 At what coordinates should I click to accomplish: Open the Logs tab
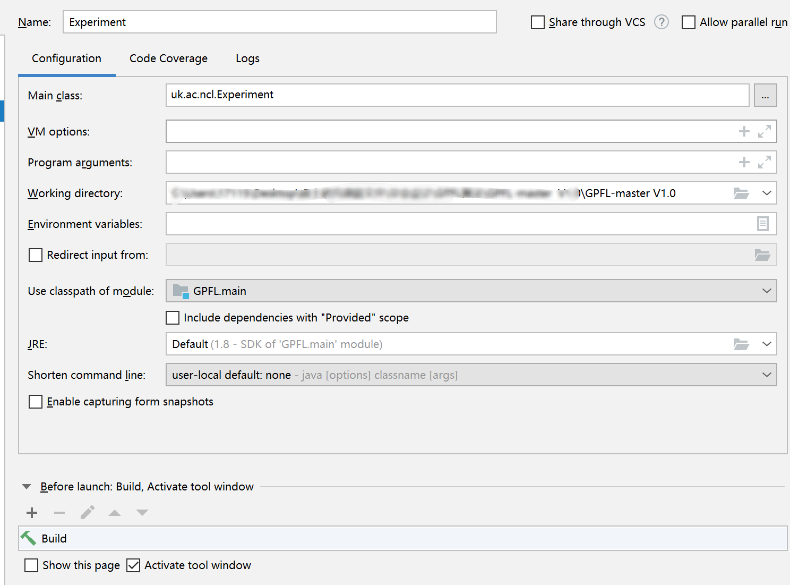click(247, 58)
